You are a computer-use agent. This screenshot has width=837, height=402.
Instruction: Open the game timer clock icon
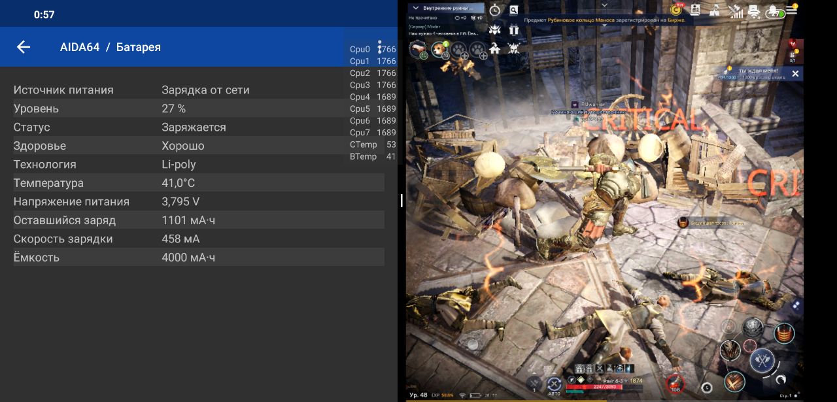tap(495, 10)
